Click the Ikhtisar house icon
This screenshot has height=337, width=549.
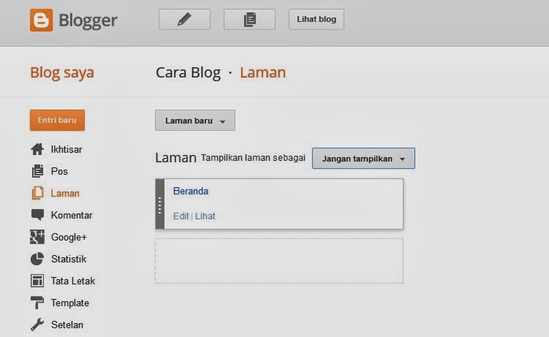pos(37,149)
